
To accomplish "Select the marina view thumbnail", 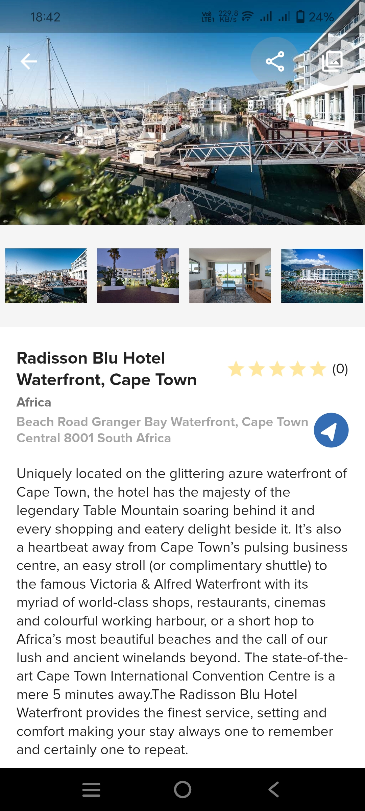I will (46, 276).
